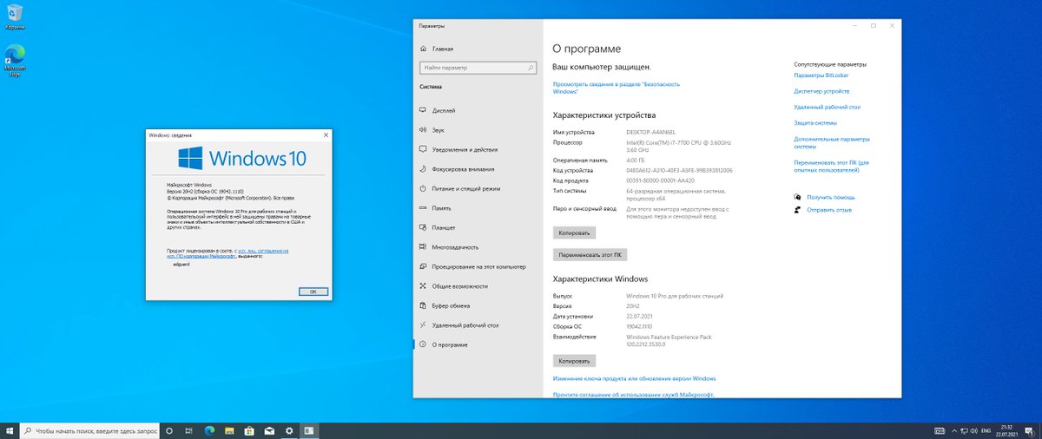Click the Получить помощь link
This screenshot has height=439, width=1042.
pyautogui.click(x=830, y=197)
